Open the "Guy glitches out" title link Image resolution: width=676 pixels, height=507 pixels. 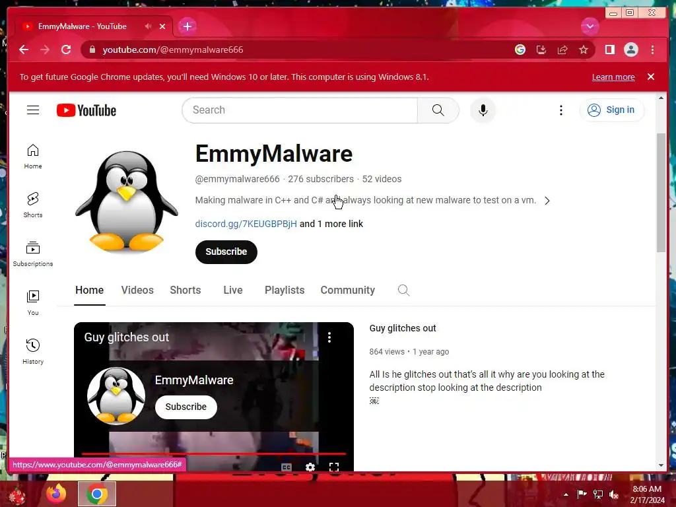[403, 328]
